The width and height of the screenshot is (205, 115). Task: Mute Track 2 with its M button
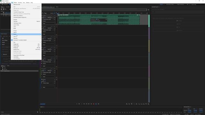(51, 26)
